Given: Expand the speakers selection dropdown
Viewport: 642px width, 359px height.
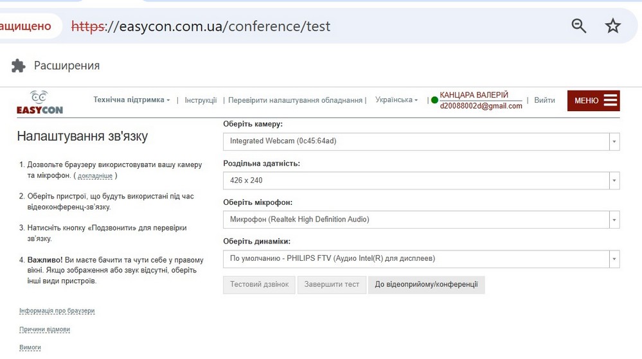Looking at the screenshot, I should (421, 259).
